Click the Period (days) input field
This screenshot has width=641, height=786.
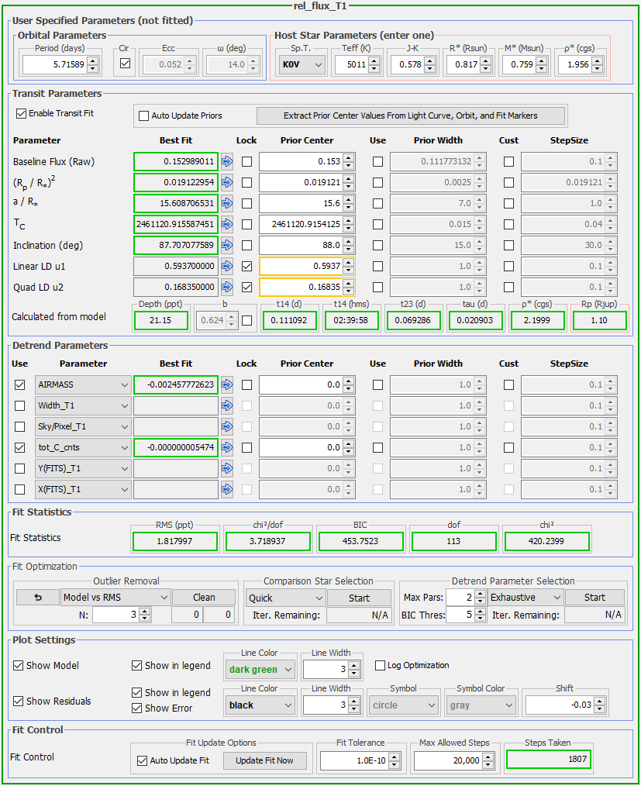point(53,65)
